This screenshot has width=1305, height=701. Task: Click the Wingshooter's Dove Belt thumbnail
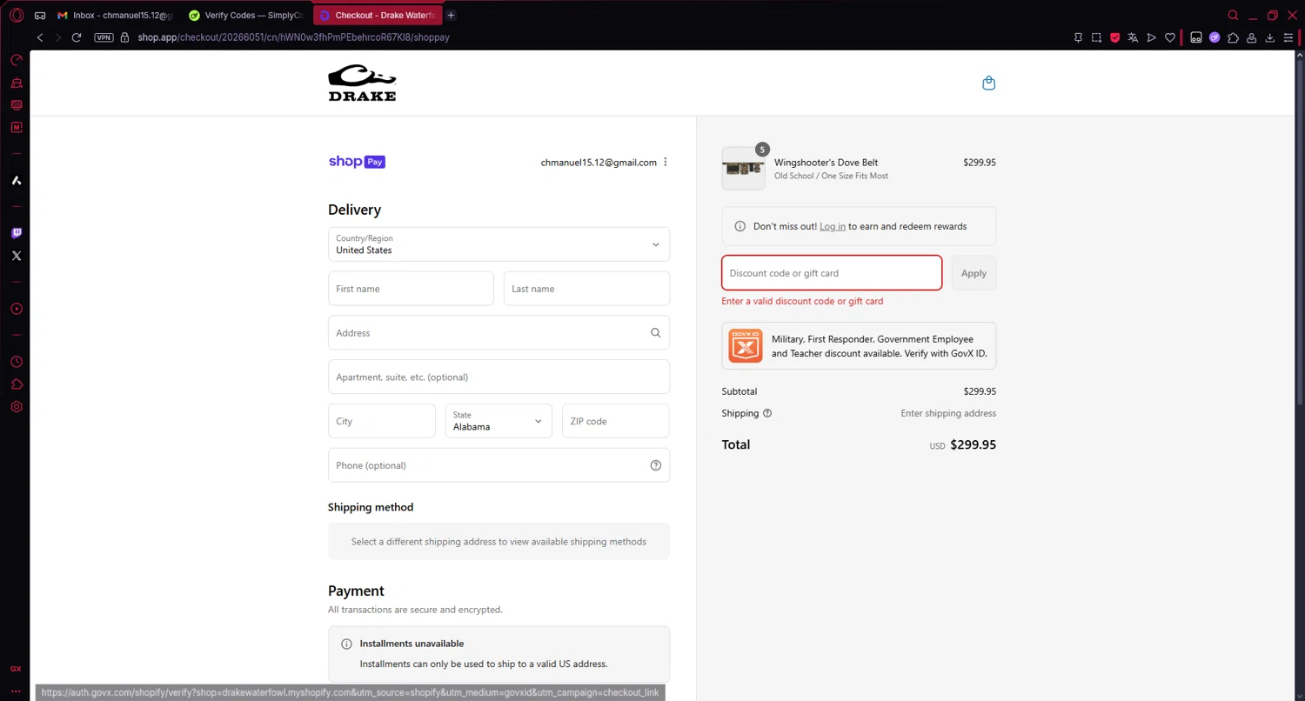tap(744, 169)
